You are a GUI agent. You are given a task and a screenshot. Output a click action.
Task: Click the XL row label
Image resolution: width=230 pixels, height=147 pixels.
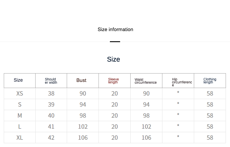(x=20, y=138)
